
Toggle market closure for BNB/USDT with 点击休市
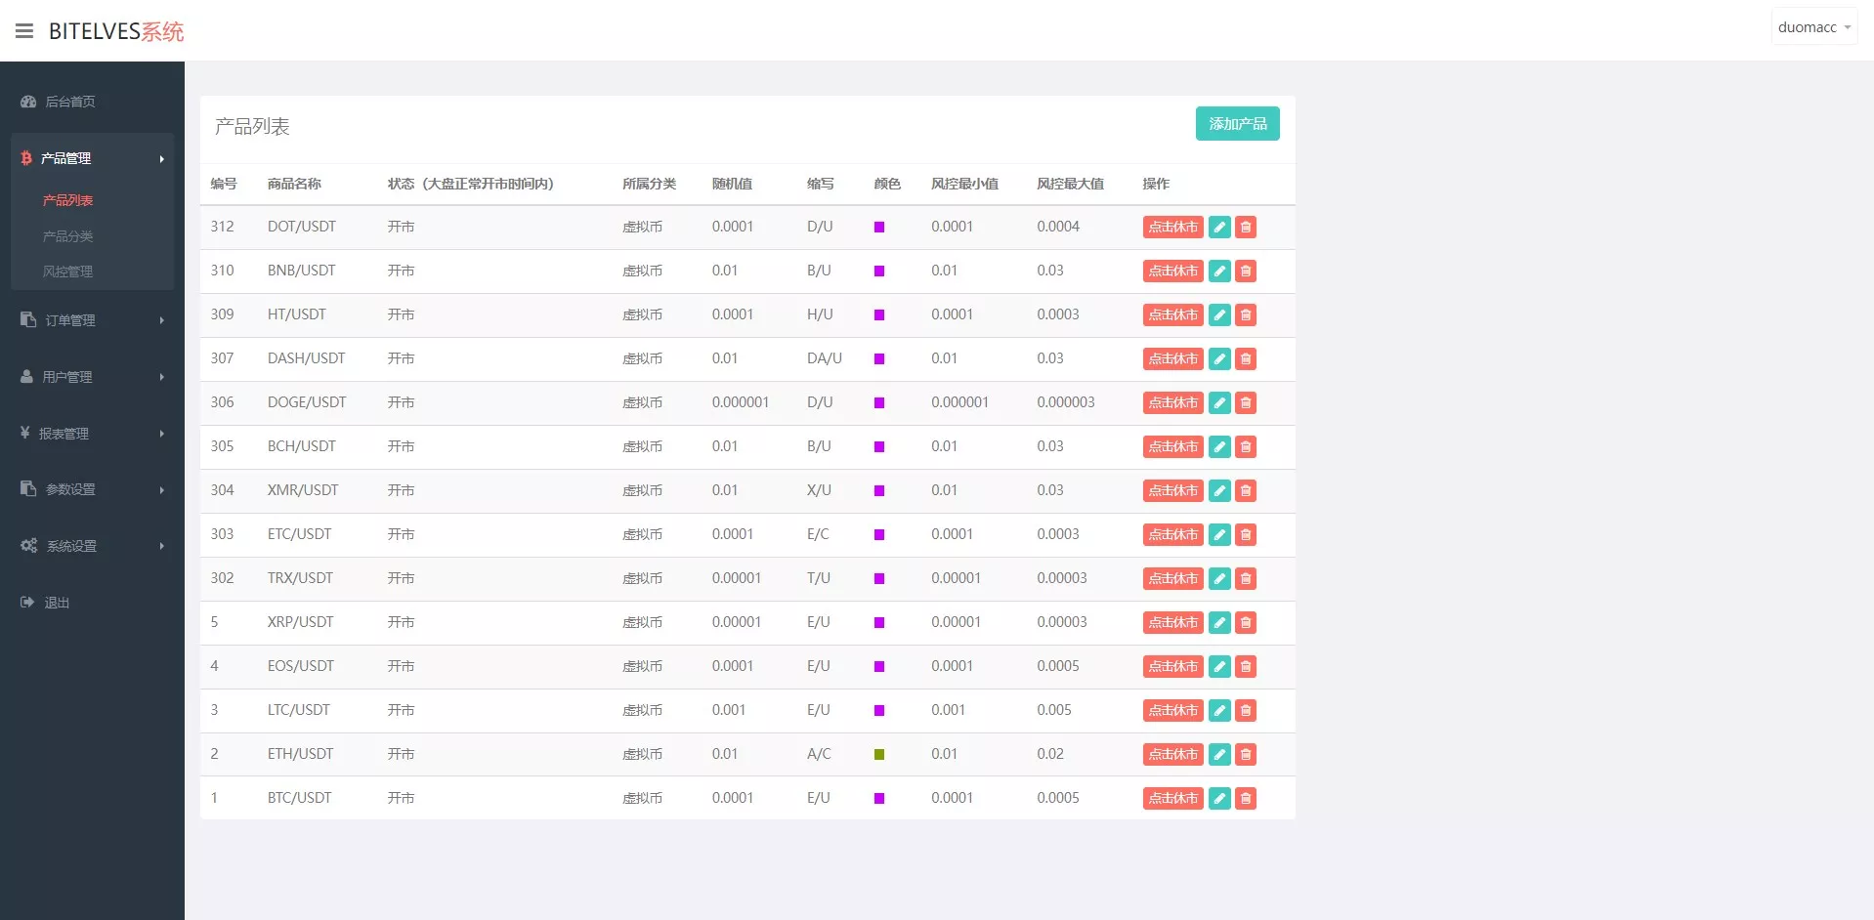(1172, 271)
